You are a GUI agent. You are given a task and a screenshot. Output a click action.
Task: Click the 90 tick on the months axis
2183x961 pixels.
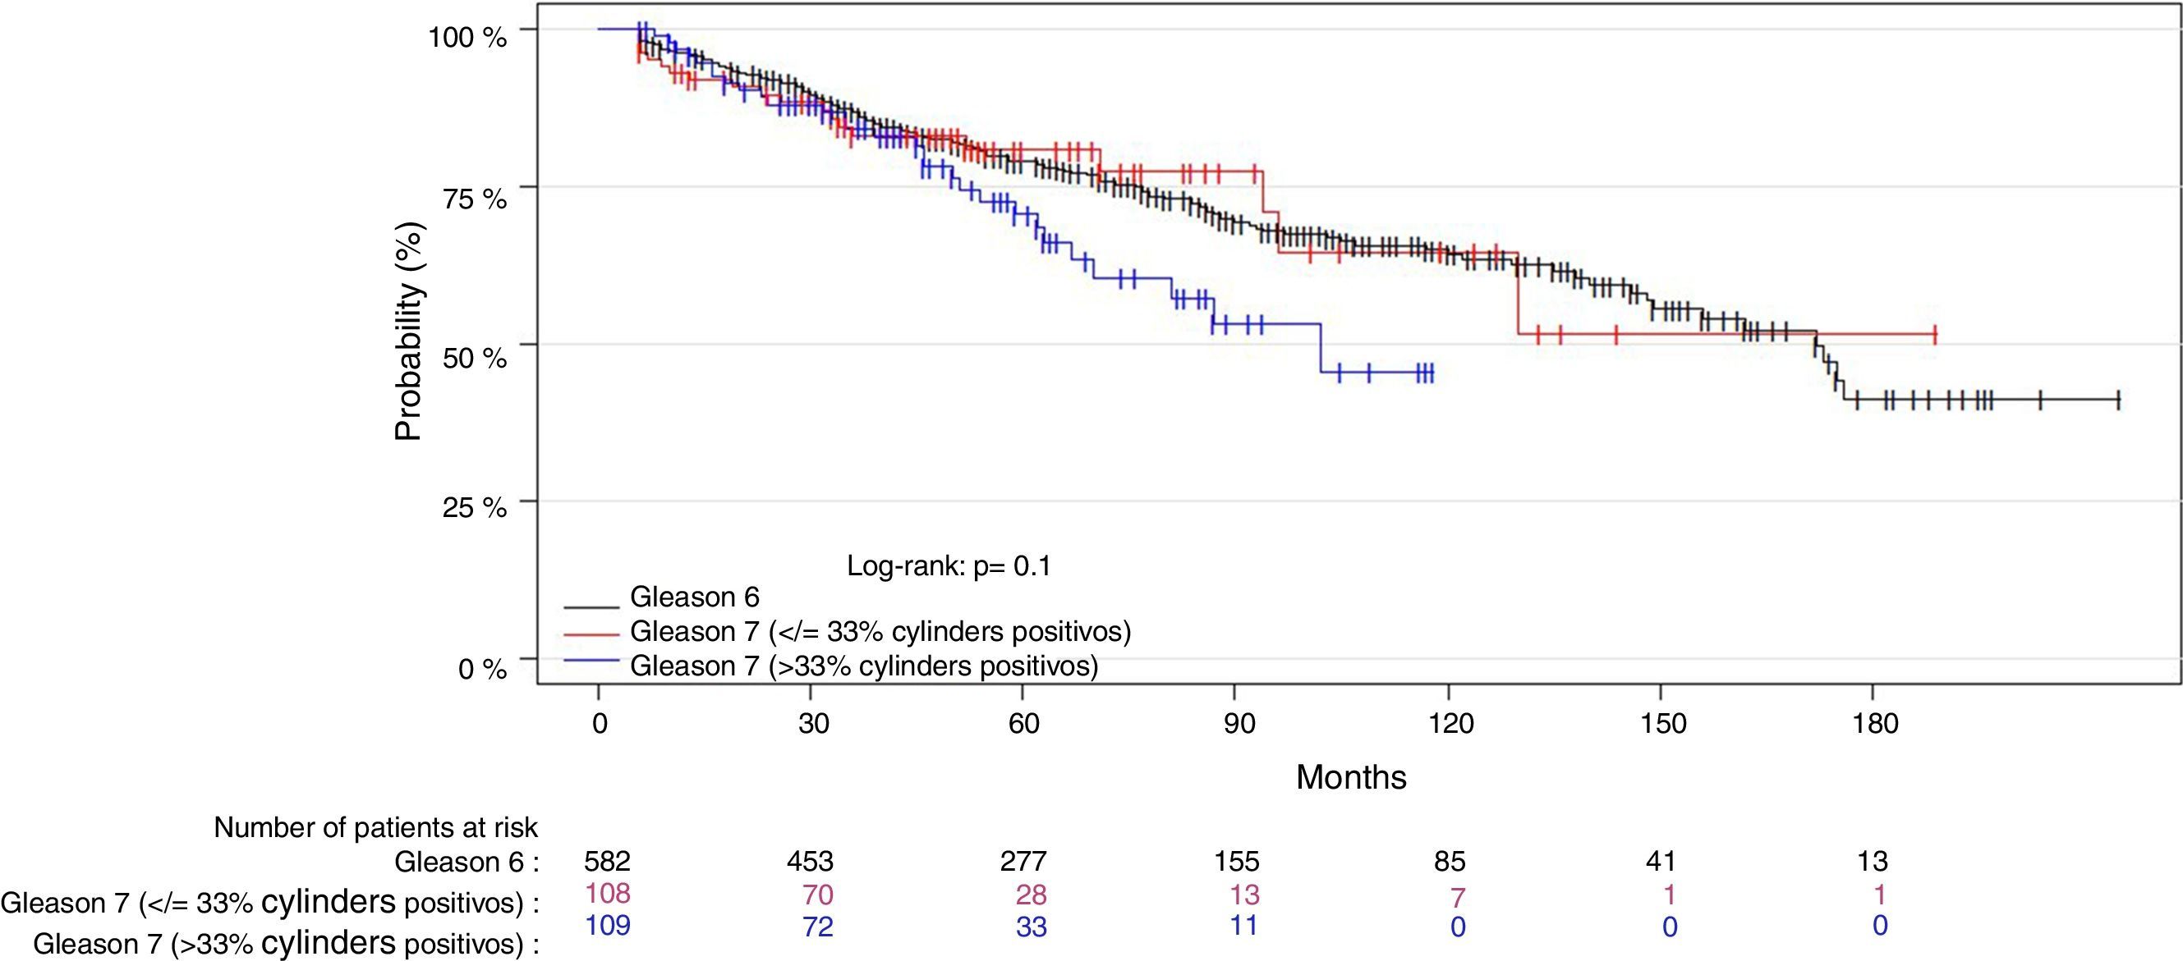(1236, 724)
